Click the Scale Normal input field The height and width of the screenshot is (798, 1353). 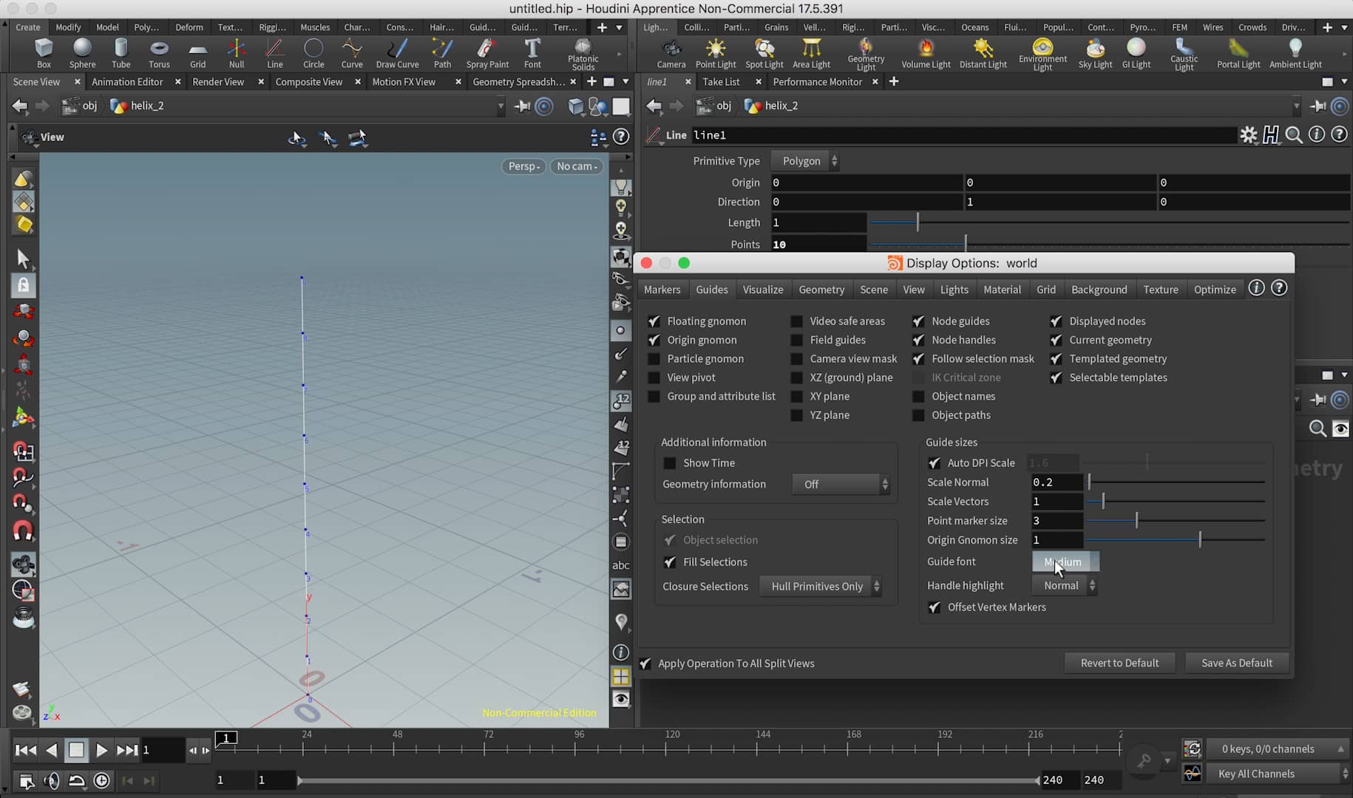pyautogui.click(x=1057, y=482)
